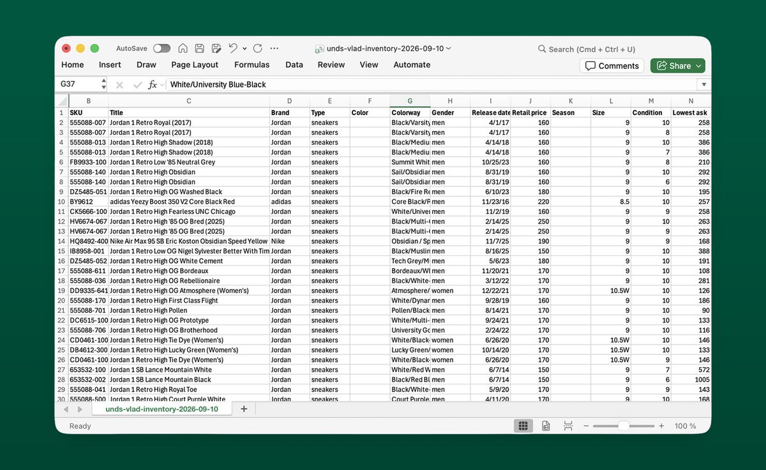Open the Insert ribbon tab
This screenshot has height=470, width=766.
point(110,64)
